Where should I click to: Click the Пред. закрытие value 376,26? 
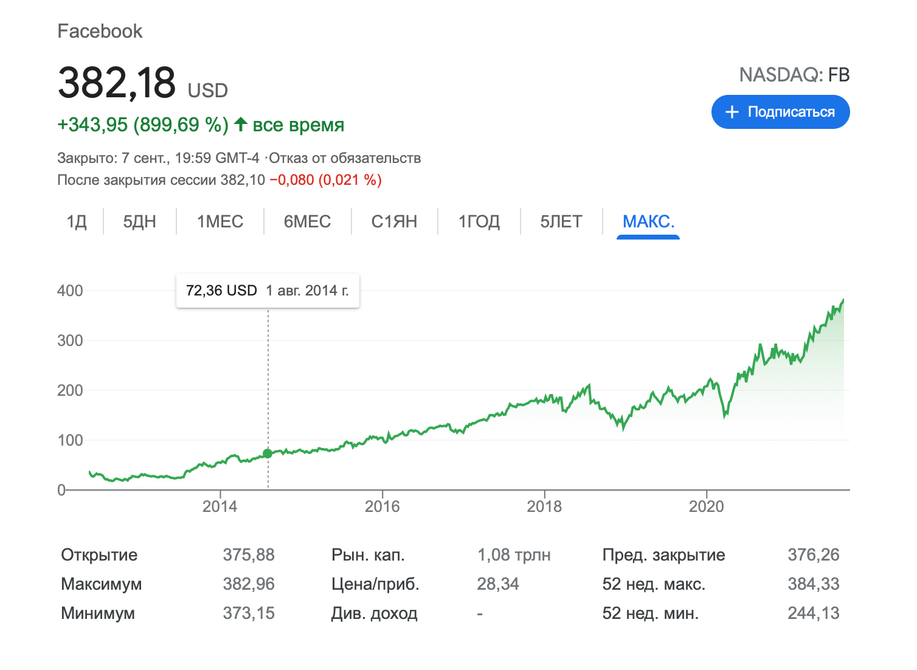pyautogui.click(x=813, y=554)
